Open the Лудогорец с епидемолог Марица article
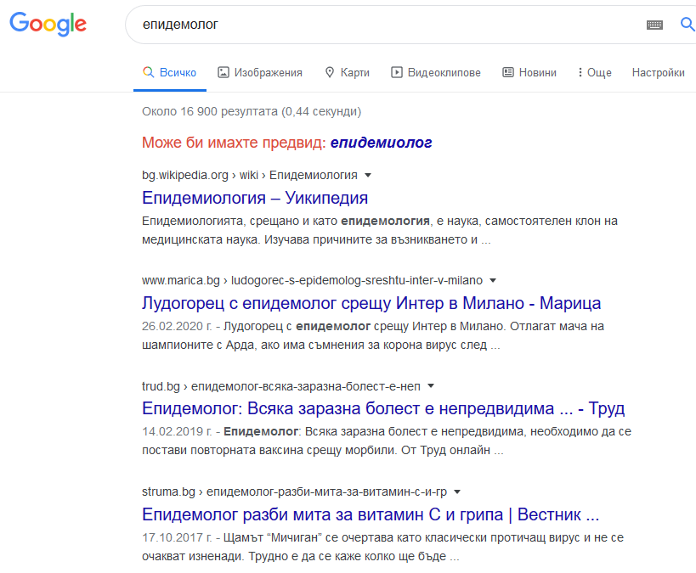696x573 pixels. click(371, 303)
